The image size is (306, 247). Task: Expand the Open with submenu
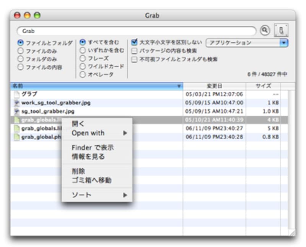(99, 133)
